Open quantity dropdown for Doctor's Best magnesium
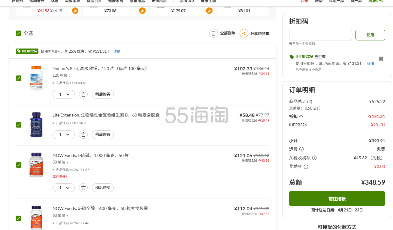393x230 pixels. 64,94
